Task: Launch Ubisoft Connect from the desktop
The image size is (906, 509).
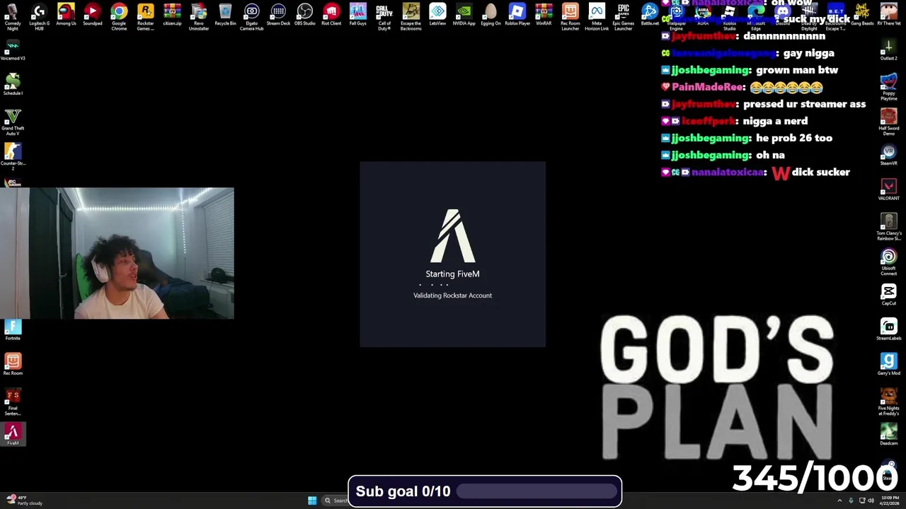Action: tap(888, 262)
